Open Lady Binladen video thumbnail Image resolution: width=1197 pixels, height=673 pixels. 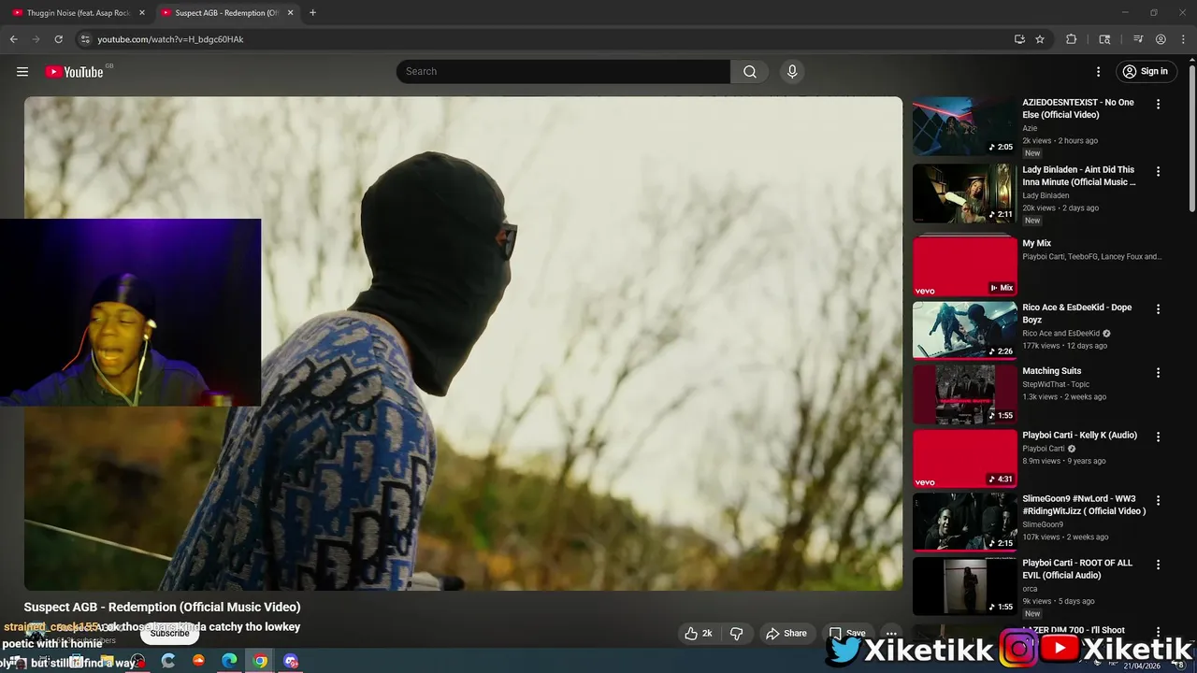tap(964, 193)
